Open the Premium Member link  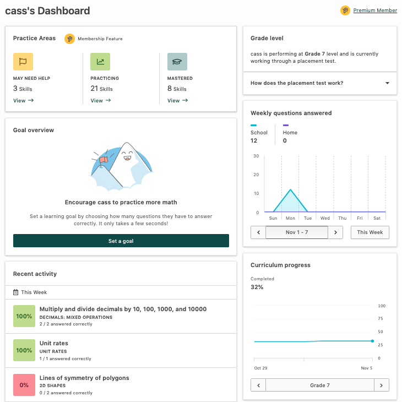(x=375, y=10)
